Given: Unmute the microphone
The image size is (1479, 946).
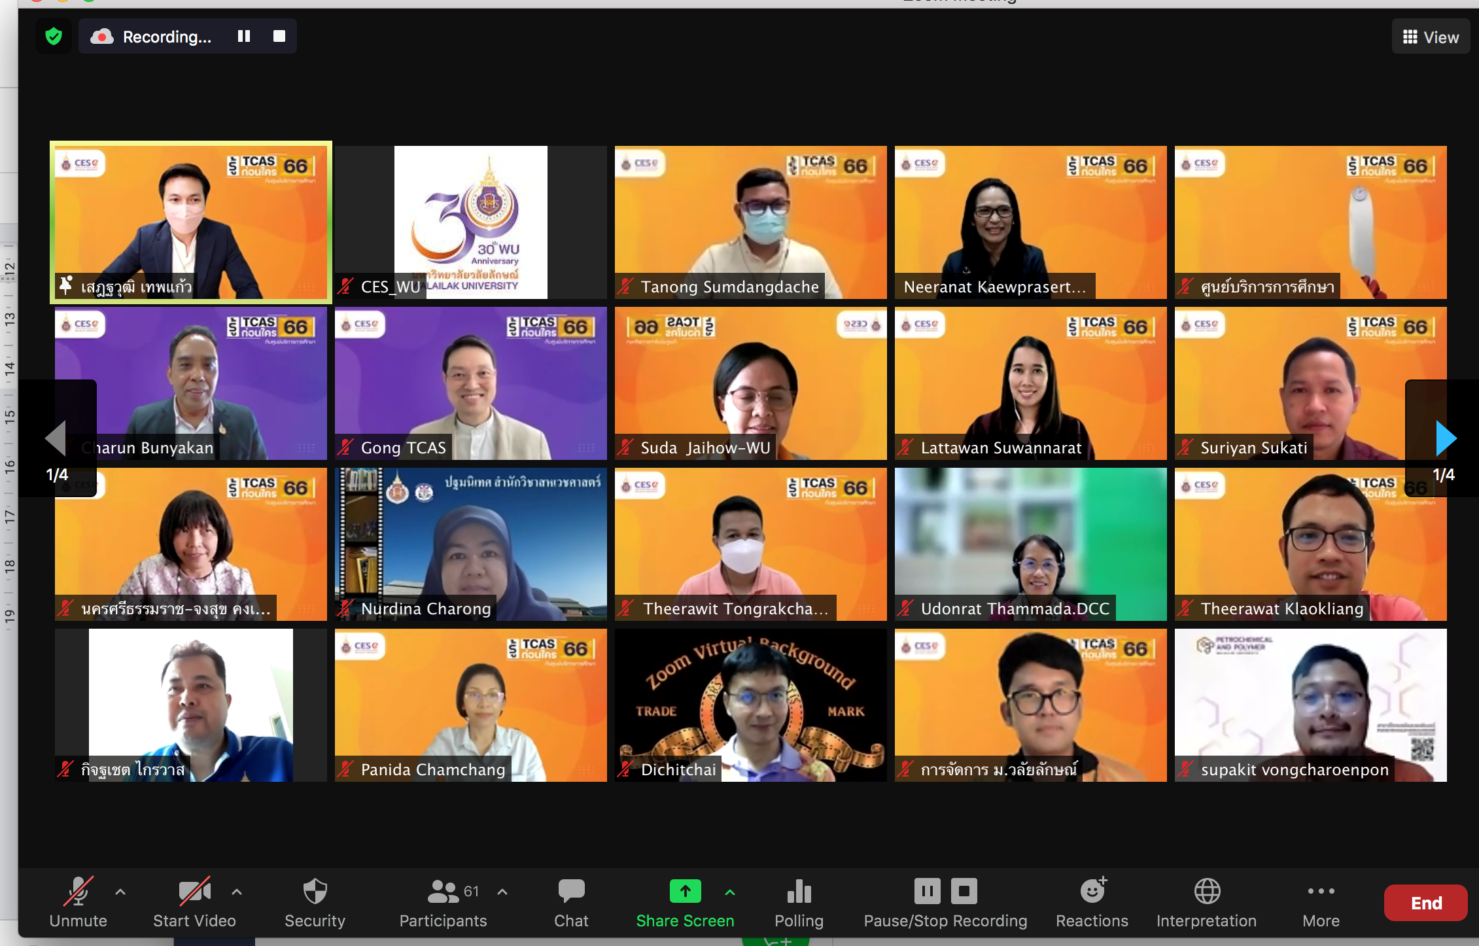Looking at the screenshot, I should tap(78, 892).
